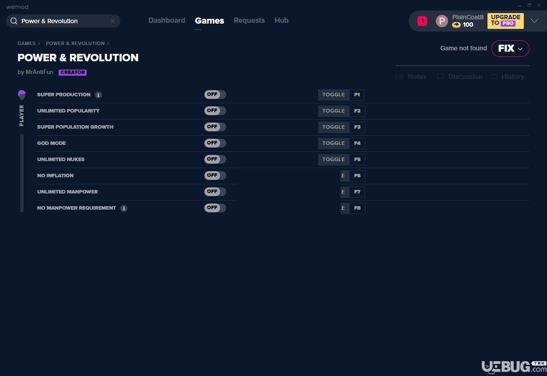Click the PlainCoat8 username
The image size is (547, 376).
(468, 17)
